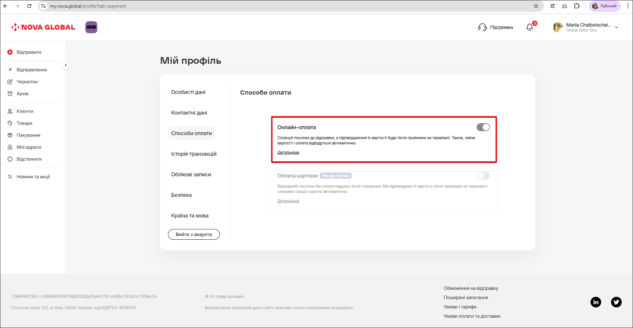
Task: Open Умови оплати та доставки link
Action: pos(472,316)
